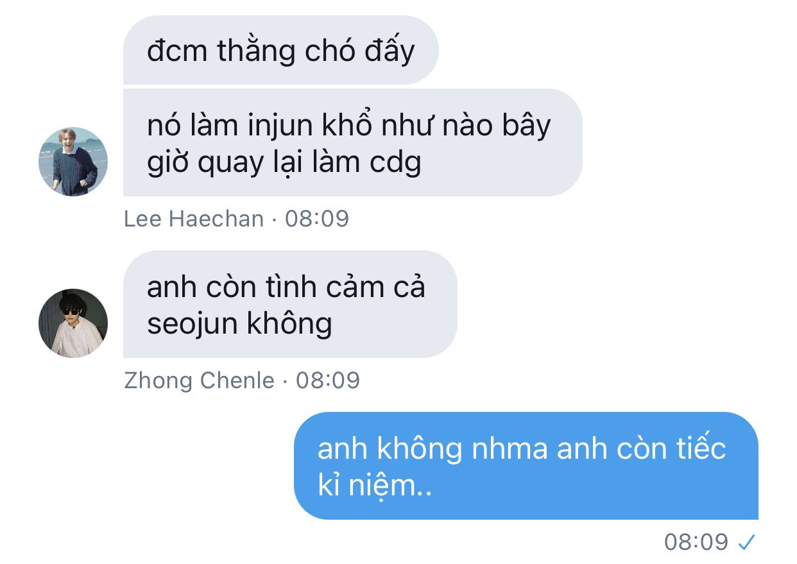Click the blue sent checkmark icon
The height and width of the screenshot is (564, 797).
(x=746, y=543)
